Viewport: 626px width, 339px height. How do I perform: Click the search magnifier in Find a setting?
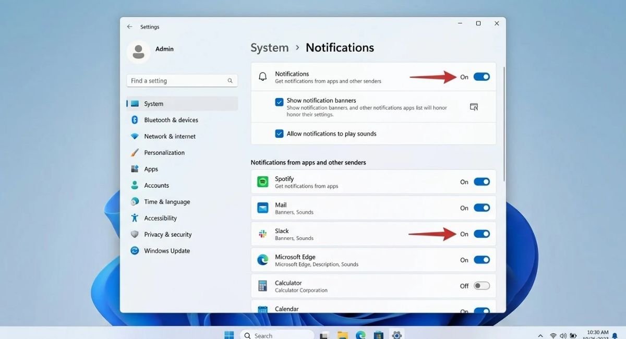[230, 81]
